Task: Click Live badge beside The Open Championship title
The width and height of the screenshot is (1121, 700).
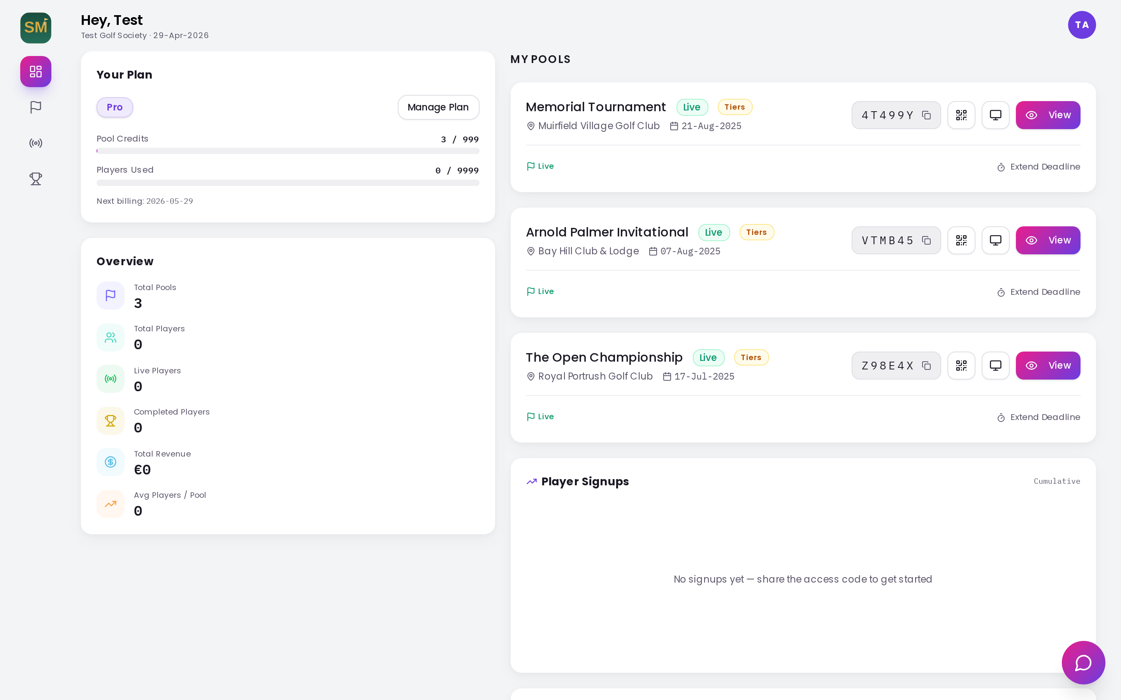Action: (x=708, y=357)
